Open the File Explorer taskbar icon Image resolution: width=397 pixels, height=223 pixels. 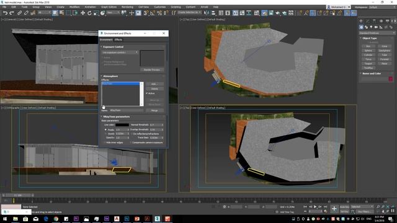point(16,219)
